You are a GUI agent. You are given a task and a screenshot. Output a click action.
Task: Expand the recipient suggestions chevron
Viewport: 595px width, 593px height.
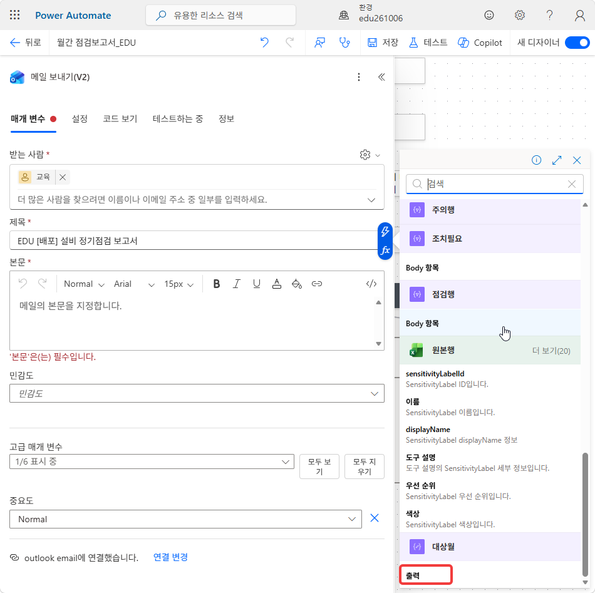(x=371, y=200)
